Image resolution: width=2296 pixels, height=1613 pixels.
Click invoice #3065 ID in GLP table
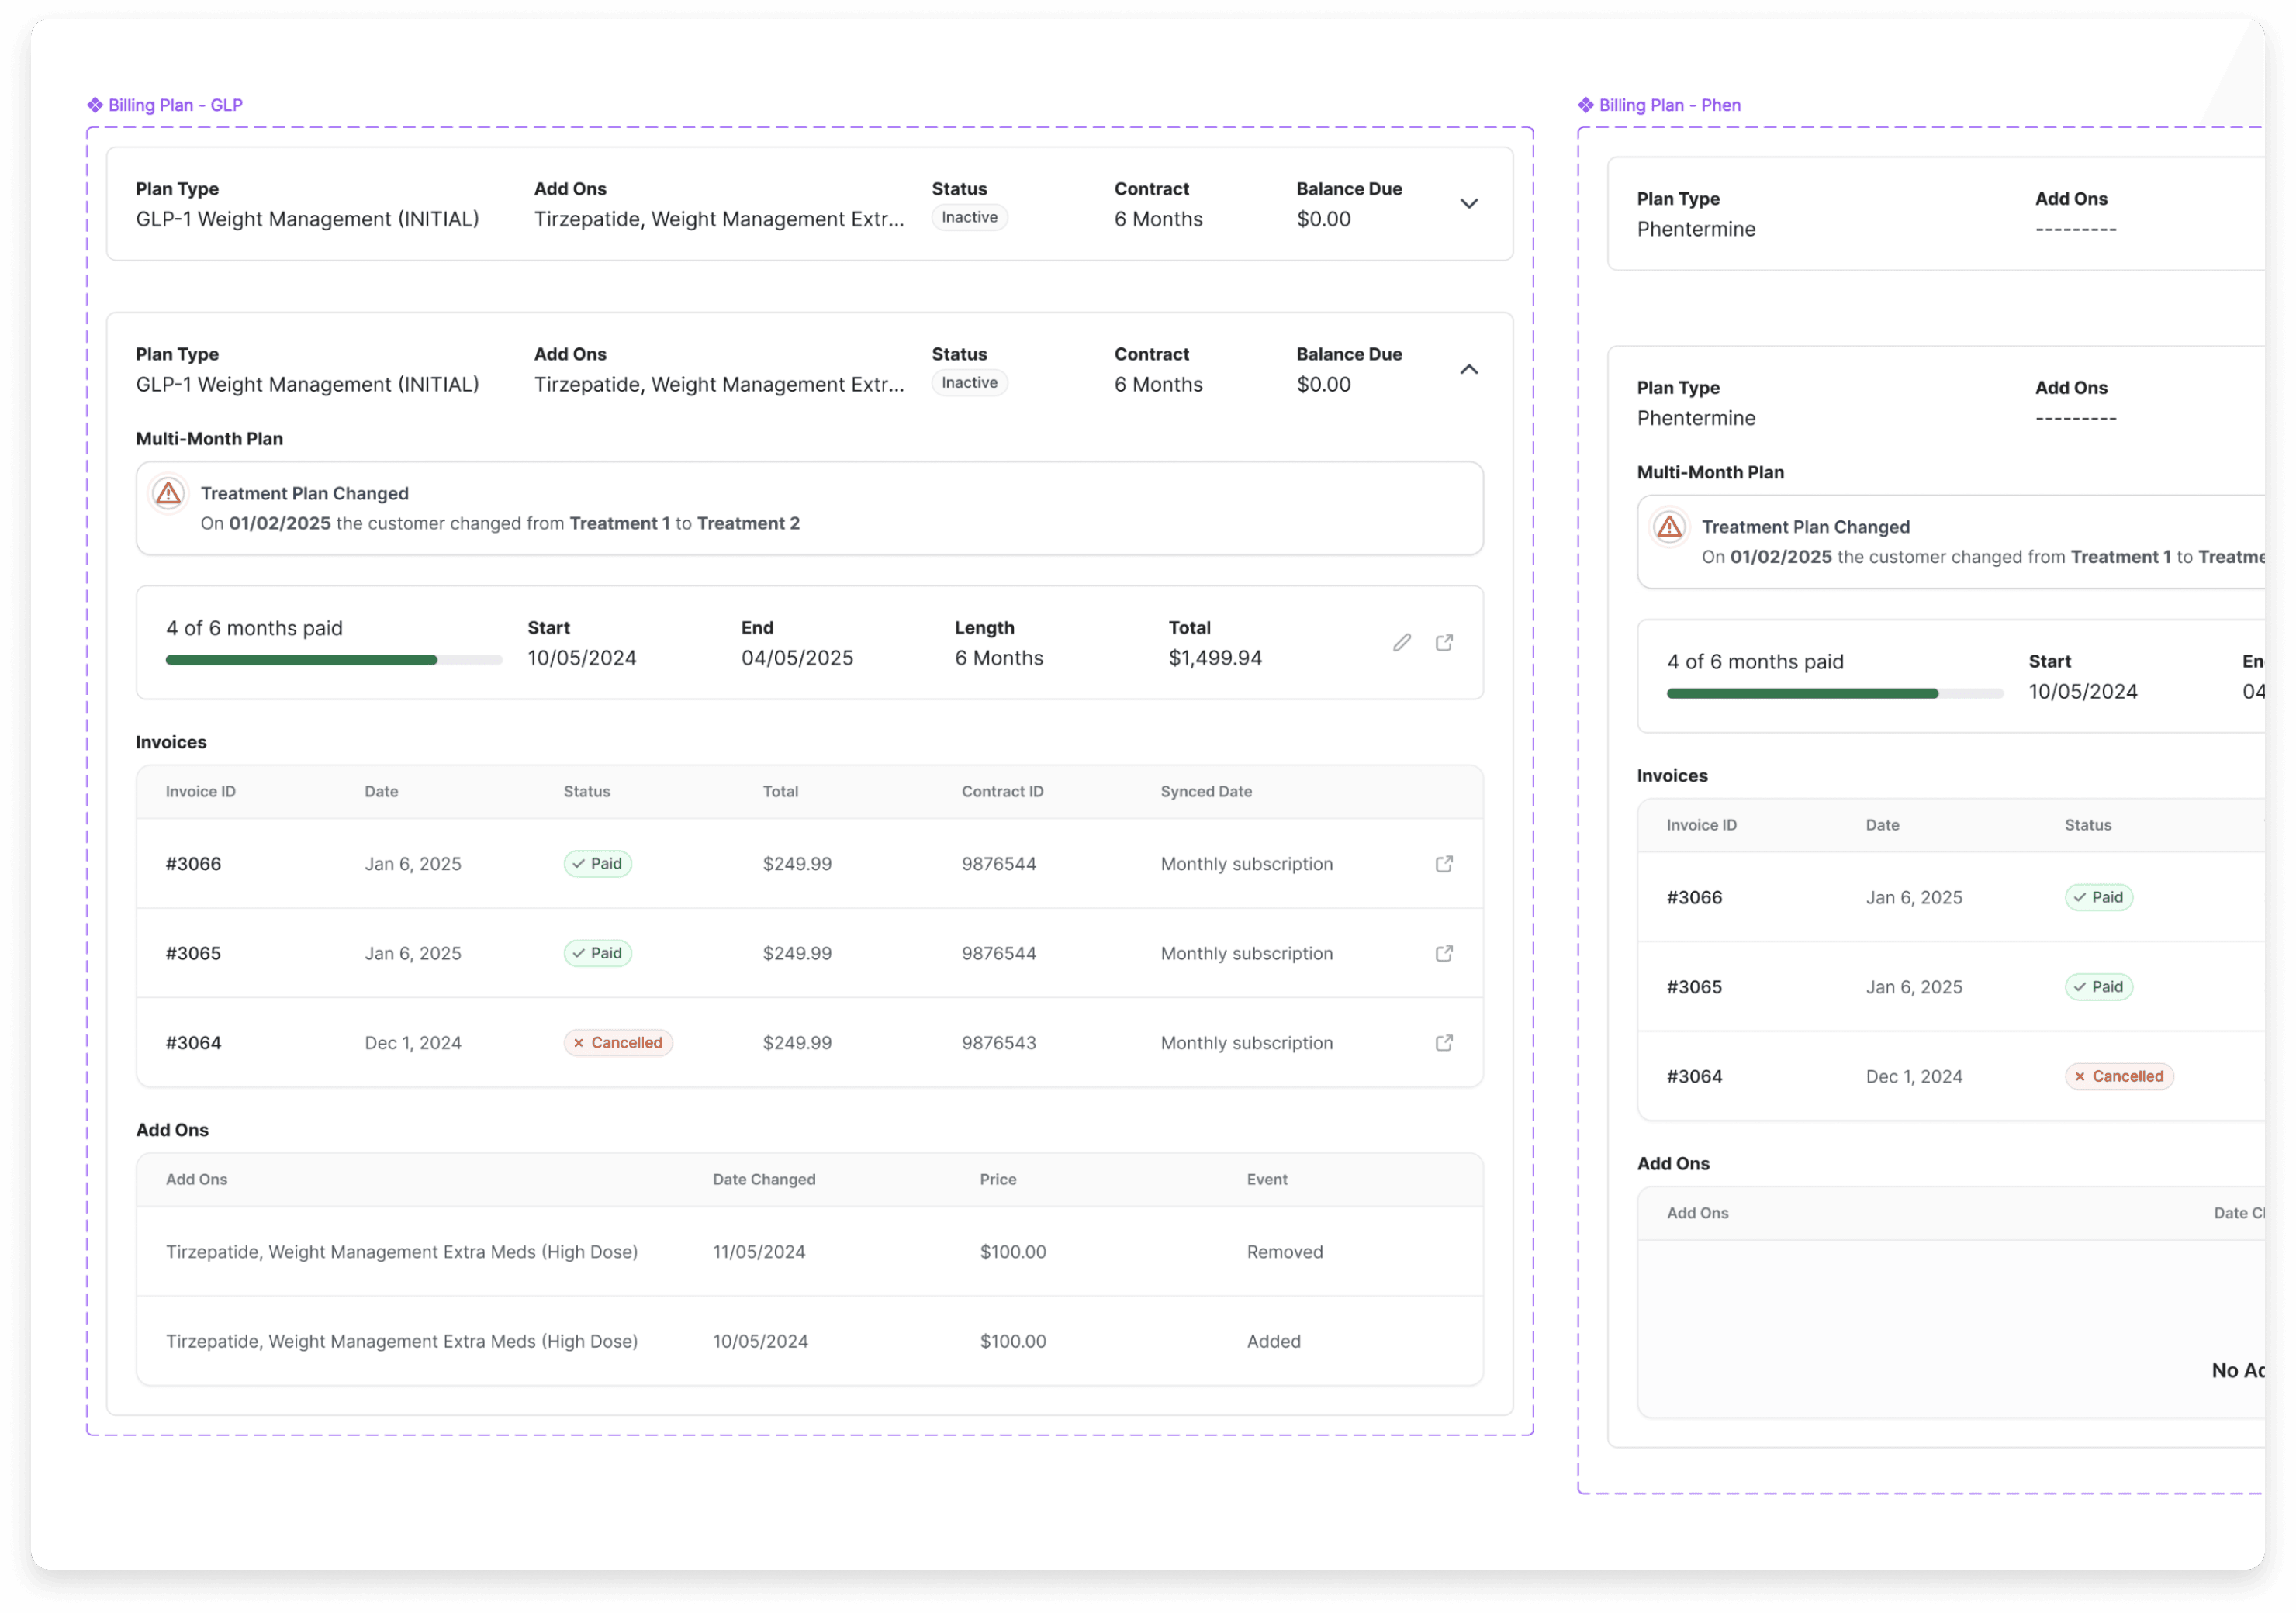(193, 954)
